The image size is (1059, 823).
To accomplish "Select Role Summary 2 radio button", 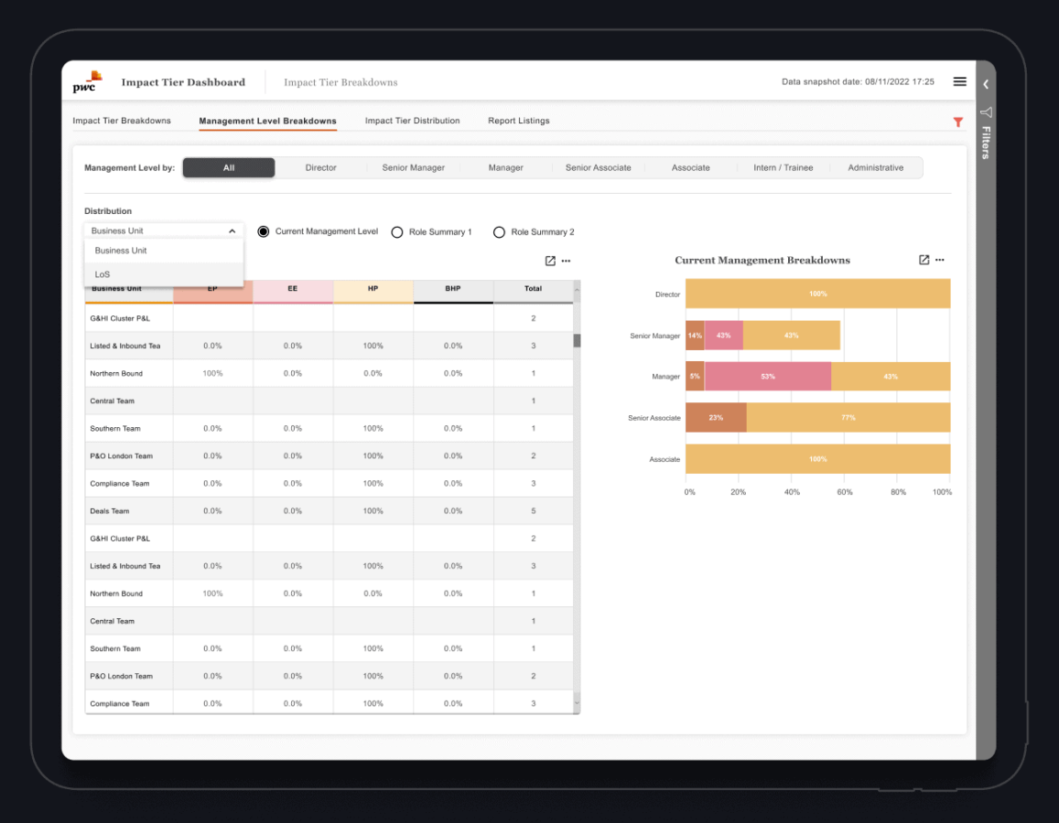I will click(x=499, y=232).
